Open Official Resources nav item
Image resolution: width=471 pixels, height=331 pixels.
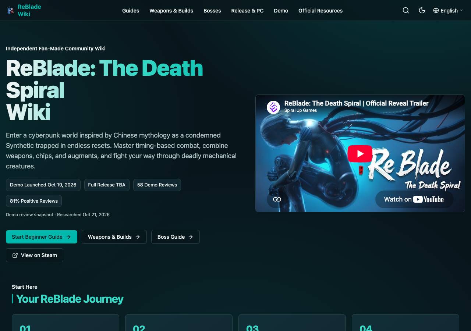tap(321, 11)
